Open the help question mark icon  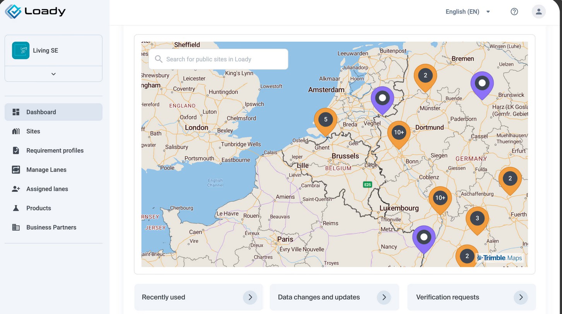(514, 12)
